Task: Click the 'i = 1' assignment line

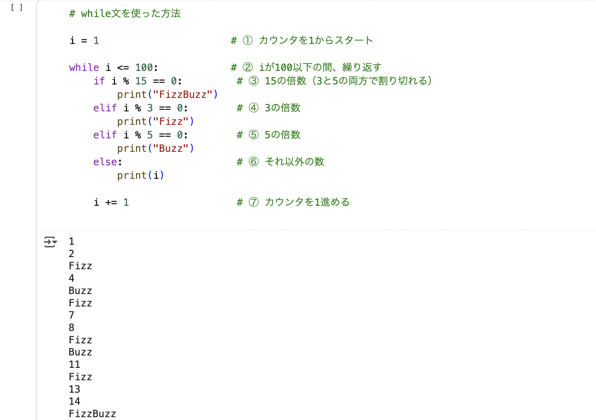Action: [x=84, y=40]
